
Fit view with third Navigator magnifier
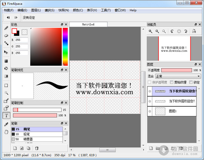[164, 31]
